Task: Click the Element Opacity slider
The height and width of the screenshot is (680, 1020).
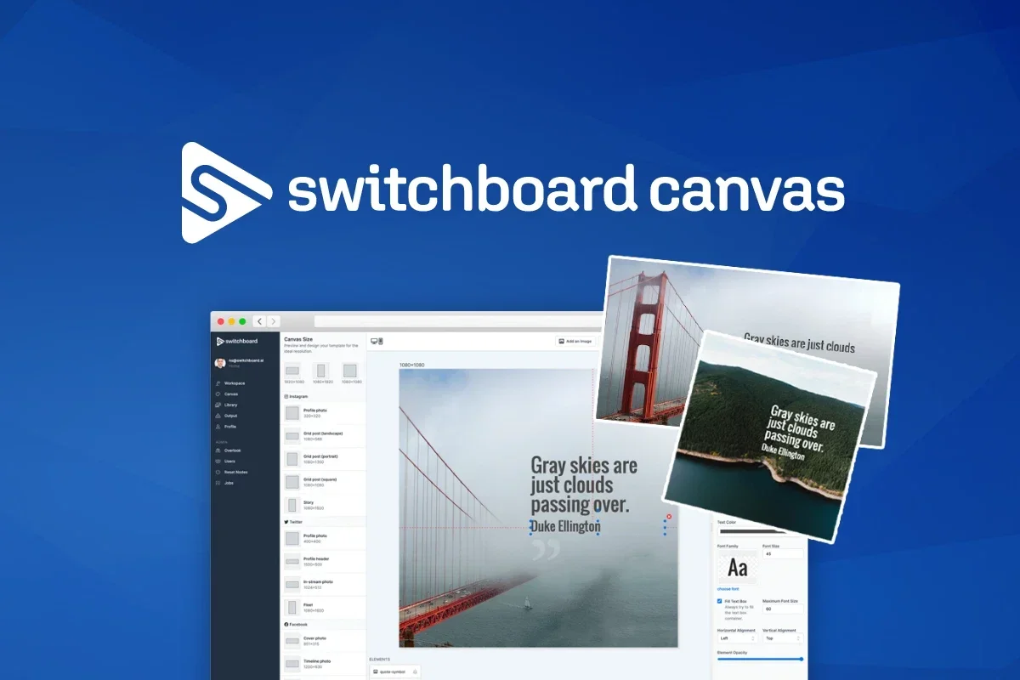Action: (760, 659)
